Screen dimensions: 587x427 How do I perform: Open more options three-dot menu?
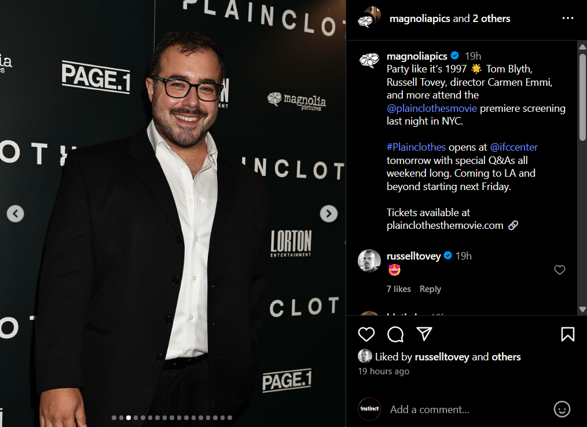tap(567, 19)
